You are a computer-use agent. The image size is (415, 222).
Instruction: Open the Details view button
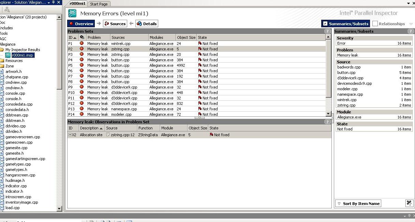point(147,24)
